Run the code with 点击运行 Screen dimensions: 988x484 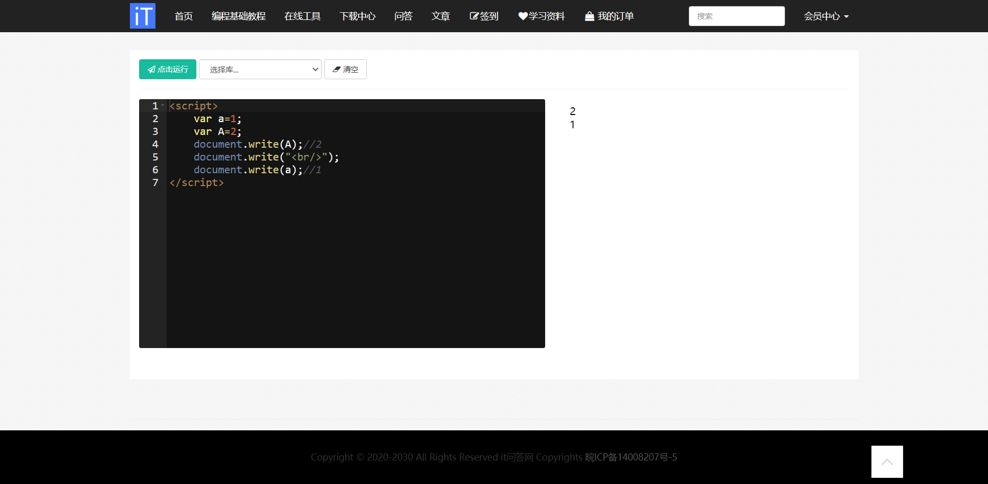pyautogui.click(x=168, y=70)
